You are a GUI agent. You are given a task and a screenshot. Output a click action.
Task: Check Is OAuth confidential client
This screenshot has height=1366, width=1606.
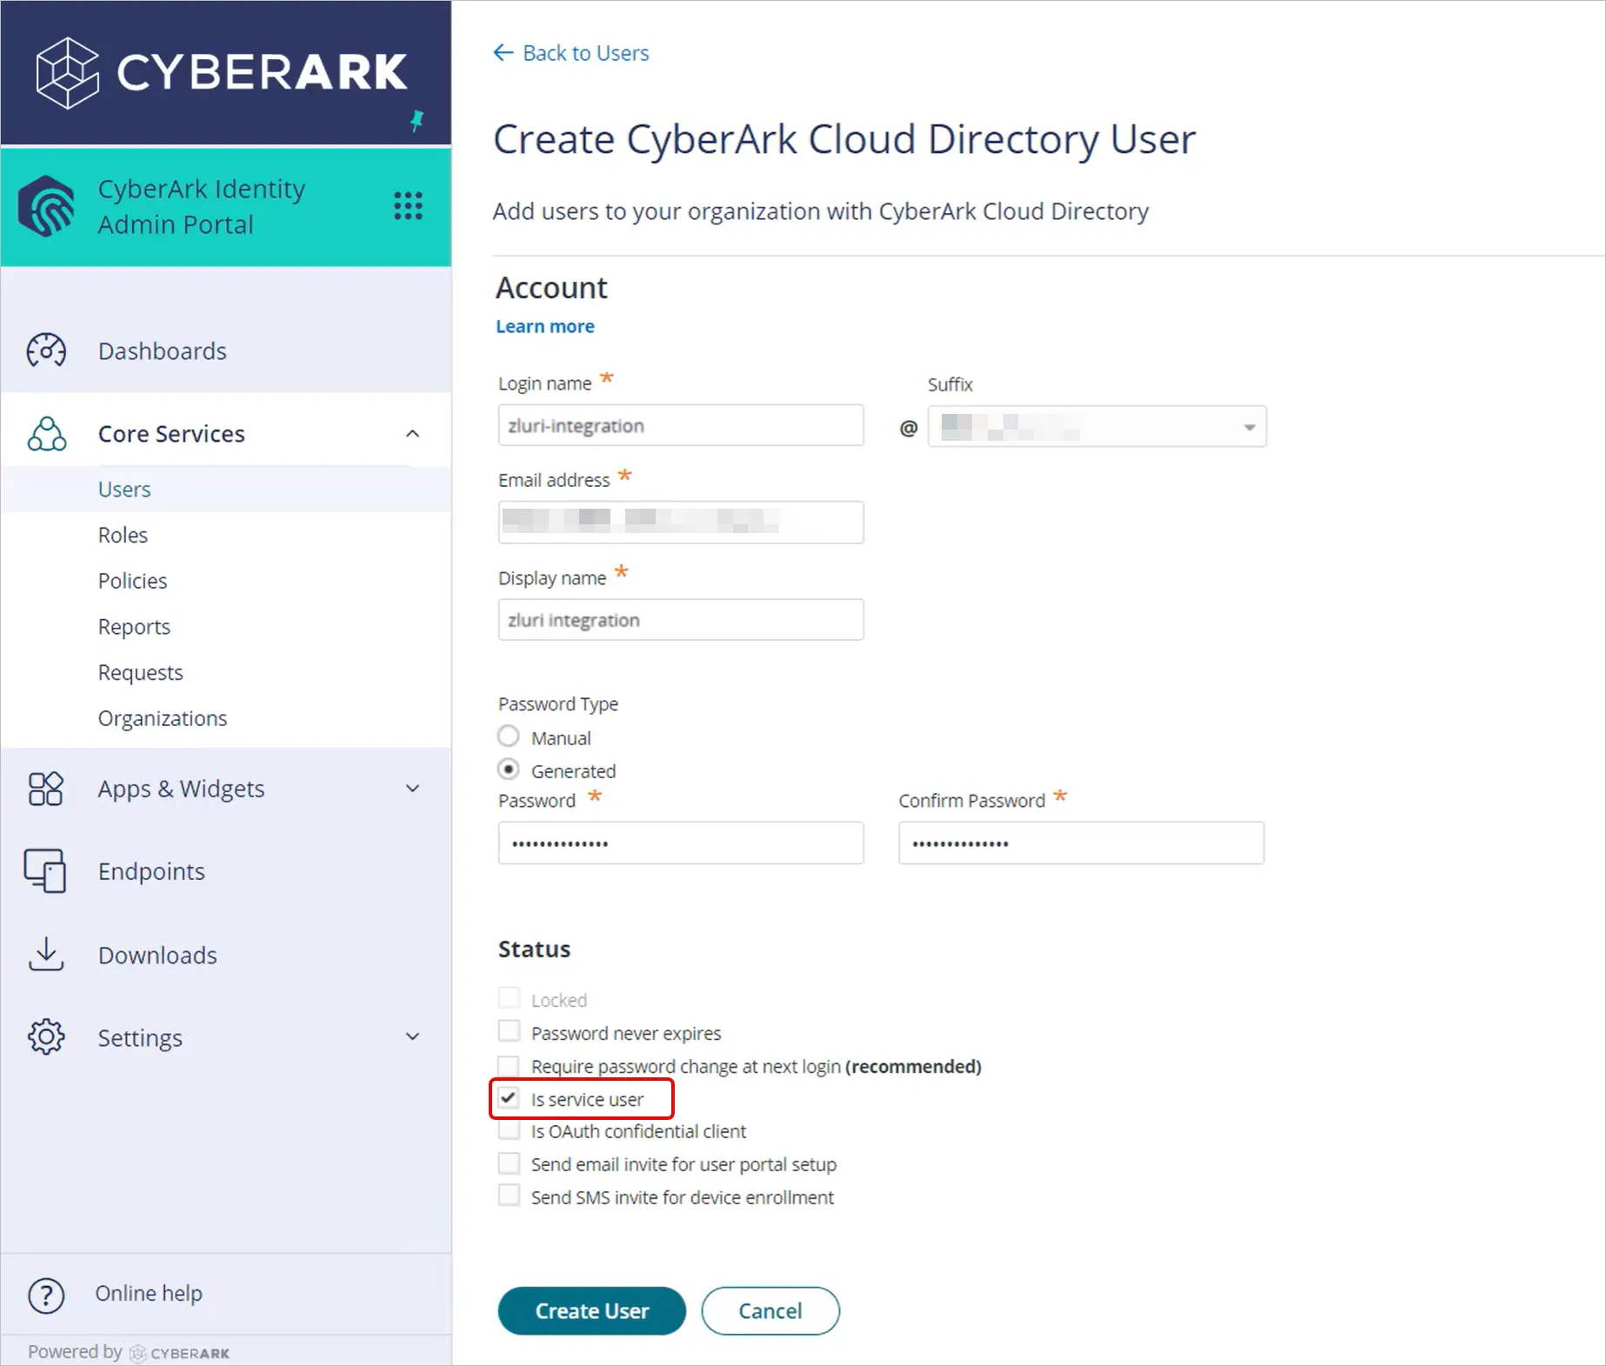coord(509,1130)
